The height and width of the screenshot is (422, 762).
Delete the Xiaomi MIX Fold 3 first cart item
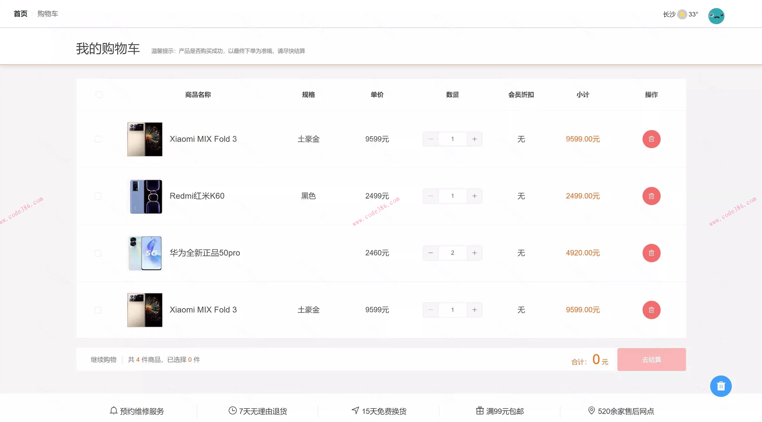click(x=651, y=139)
